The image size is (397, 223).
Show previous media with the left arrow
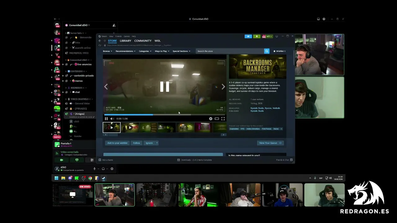pyautogui.click(x=106, y=87)
